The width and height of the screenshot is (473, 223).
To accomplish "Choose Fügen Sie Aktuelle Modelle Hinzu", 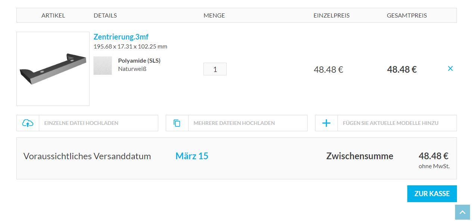I will tap(390, 123).
